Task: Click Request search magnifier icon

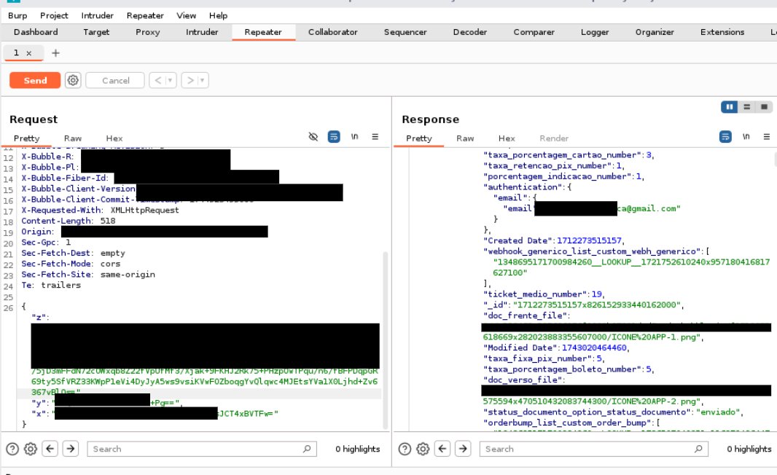Action: click(307, 449)
